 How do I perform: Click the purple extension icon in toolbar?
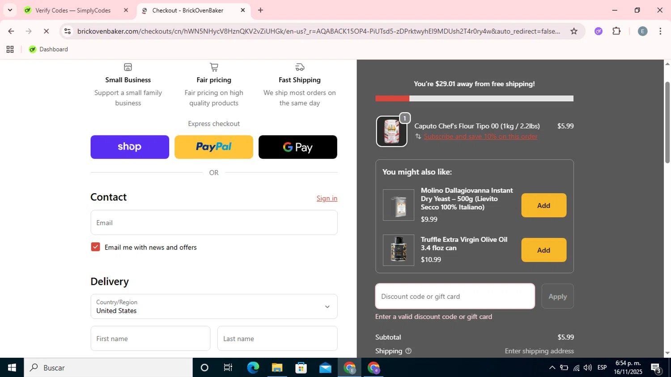599,31
